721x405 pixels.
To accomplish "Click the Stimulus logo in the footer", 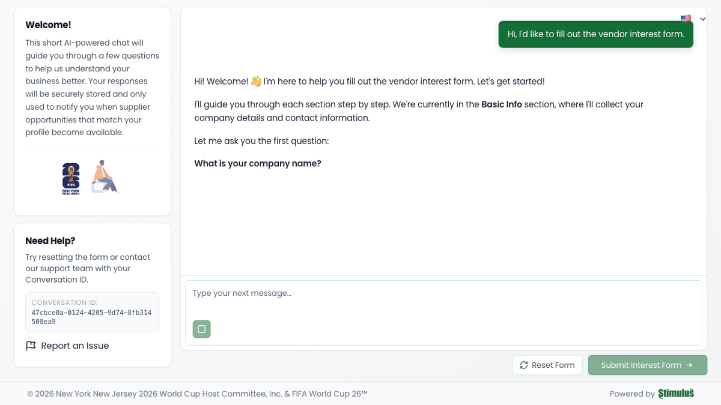I will coord(676,393).
